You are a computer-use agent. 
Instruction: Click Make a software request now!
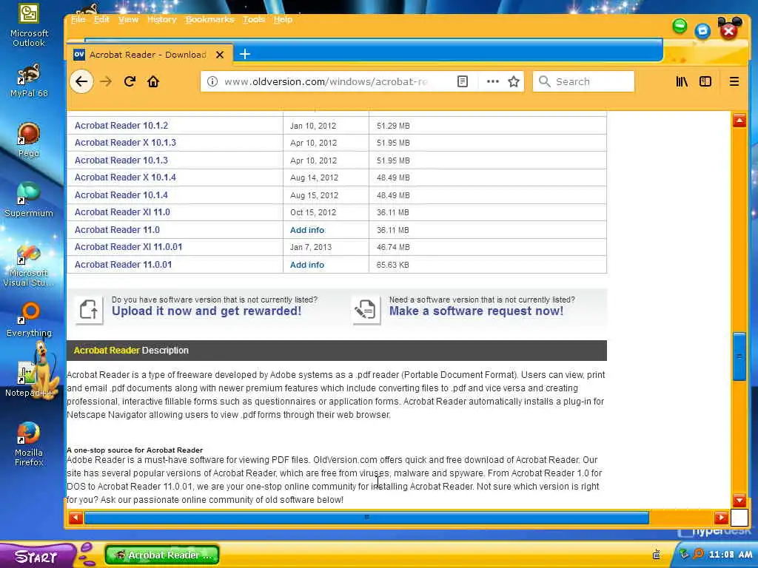click(476, 311)
